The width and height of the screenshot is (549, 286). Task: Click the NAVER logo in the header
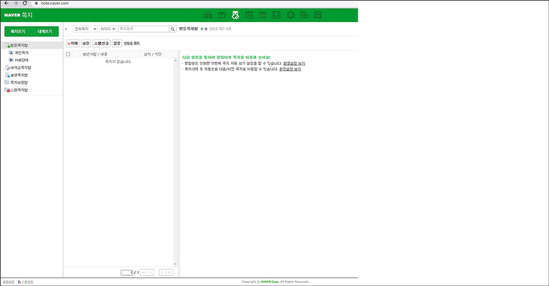pos(12,15)
